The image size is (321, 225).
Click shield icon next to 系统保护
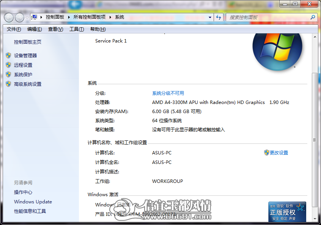[8, 74]
